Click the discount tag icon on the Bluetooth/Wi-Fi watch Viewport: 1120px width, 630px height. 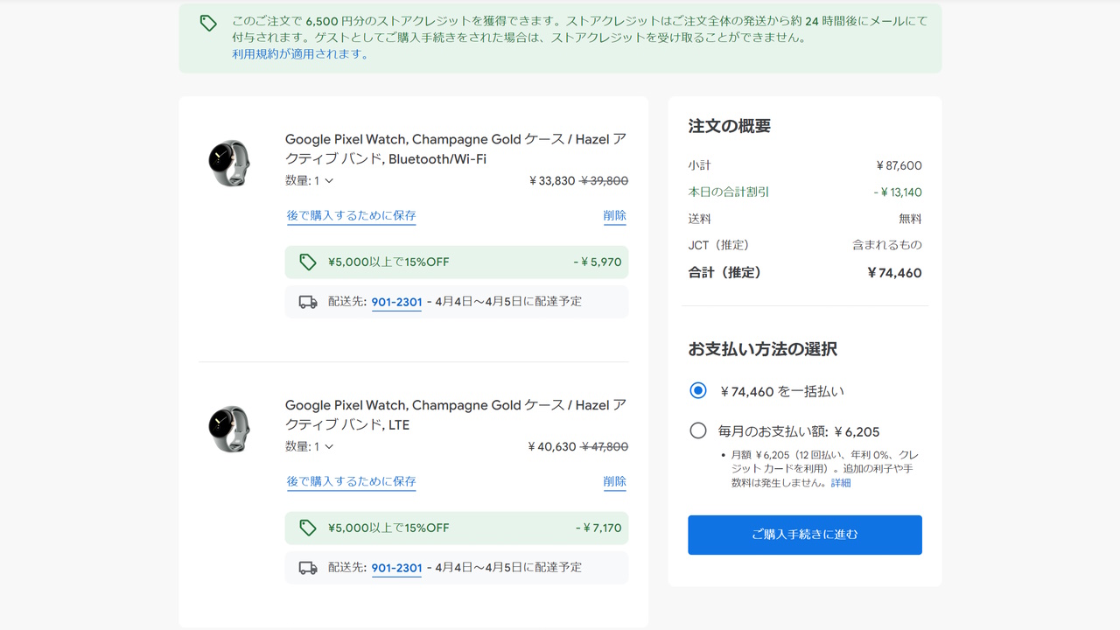pos(307,262)
